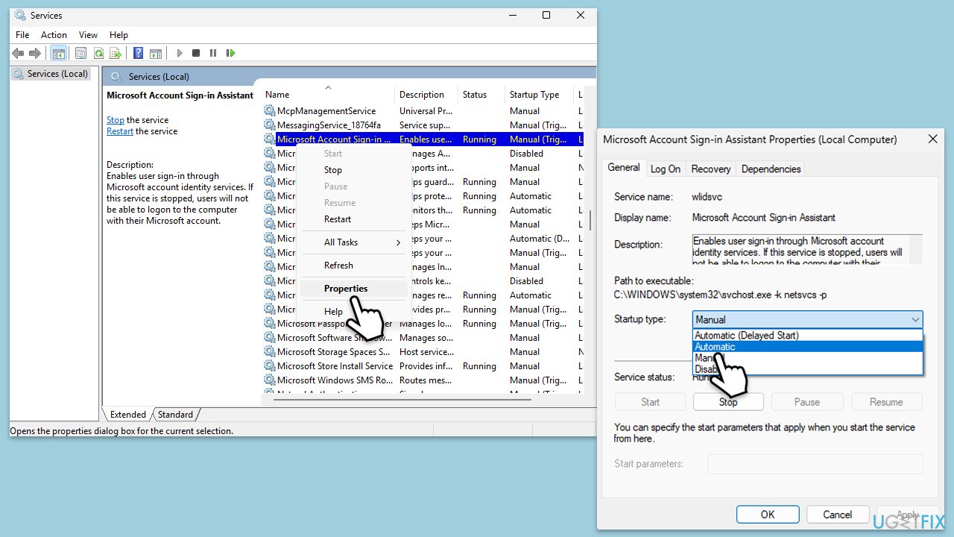Open the blue Help icon in toolbar

tap(138, 53)
